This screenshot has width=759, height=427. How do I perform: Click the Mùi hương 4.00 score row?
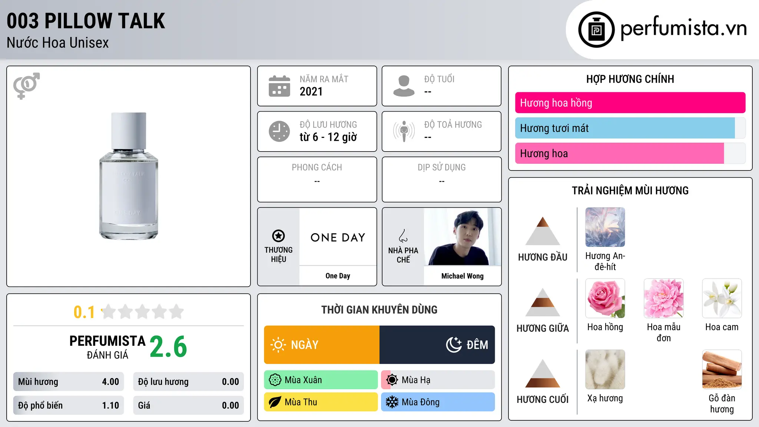point(69,382)
